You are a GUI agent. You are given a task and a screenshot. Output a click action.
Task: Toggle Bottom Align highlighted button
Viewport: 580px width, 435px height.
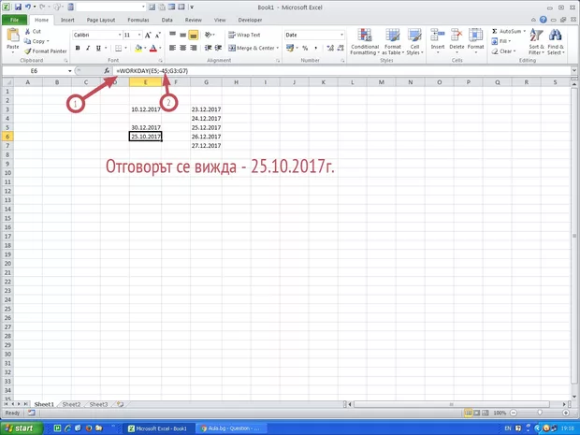coord(193,35)
